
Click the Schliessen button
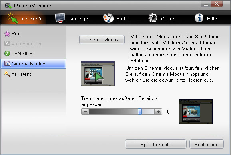coord(207,144)
